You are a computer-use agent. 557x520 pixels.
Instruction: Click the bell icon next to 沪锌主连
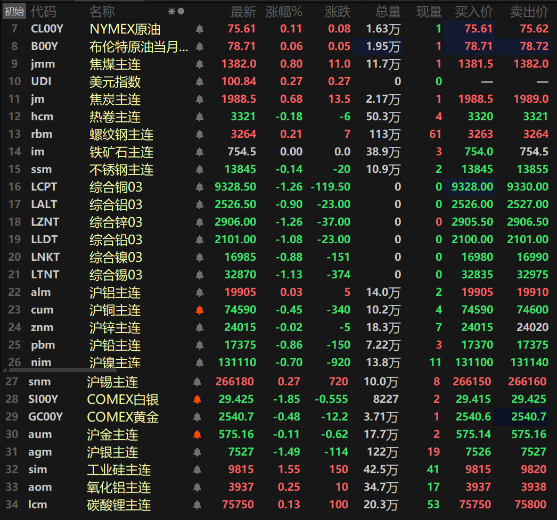click(x=200, y=328)
